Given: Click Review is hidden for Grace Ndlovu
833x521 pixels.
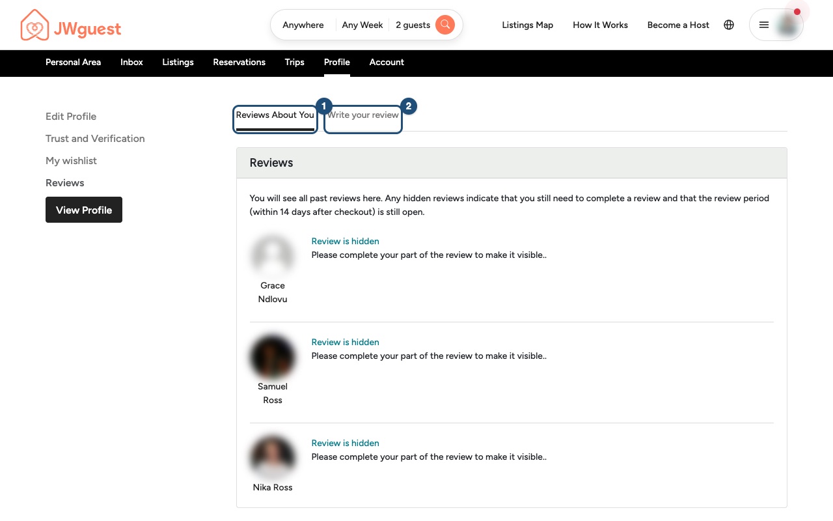Looking at the screenshot, I should pos(345,241).
